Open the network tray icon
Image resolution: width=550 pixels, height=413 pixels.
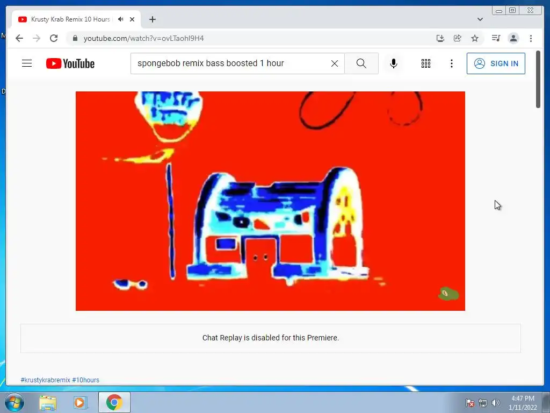483,403
